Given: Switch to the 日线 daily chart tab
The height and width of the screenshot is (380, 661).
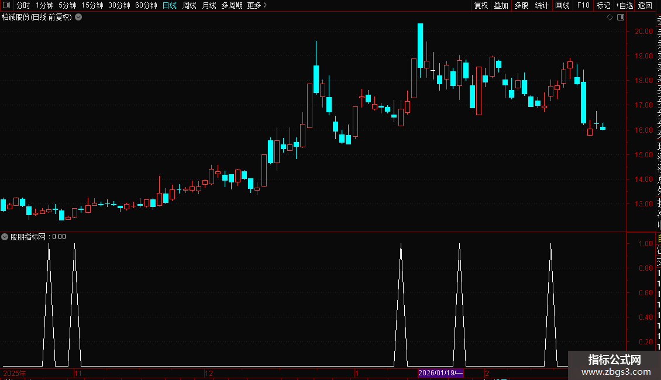Looking at the screenshot, I should pos(170,5).
